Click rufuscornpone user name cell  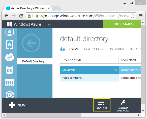[130, 78]
